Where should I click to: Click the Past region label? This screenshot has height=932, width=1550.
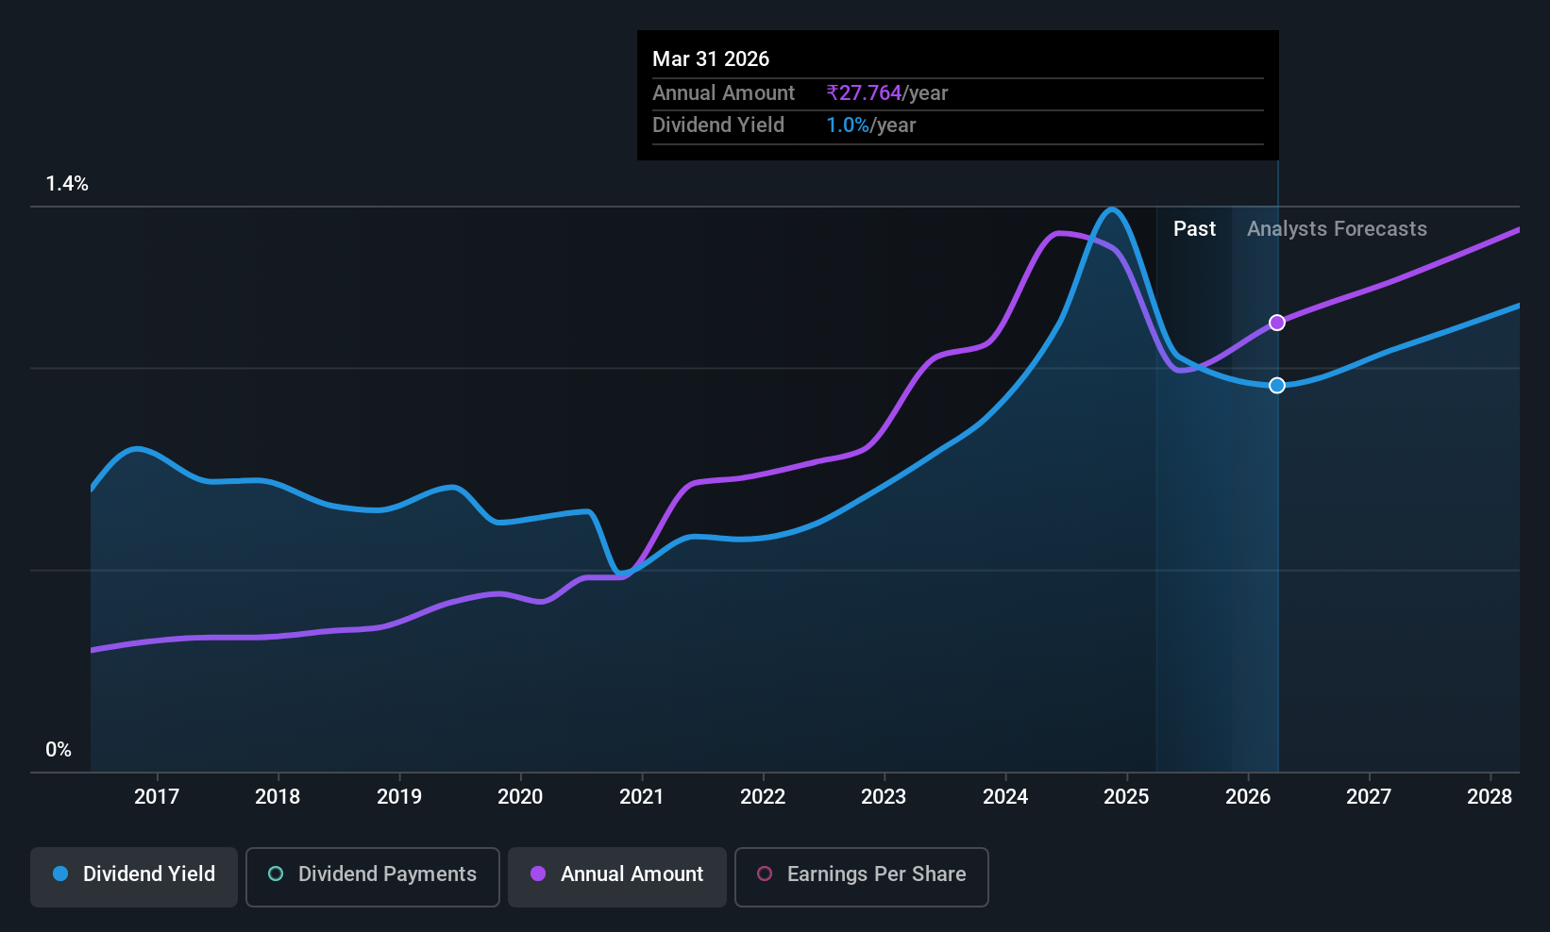click(1194, 228)
